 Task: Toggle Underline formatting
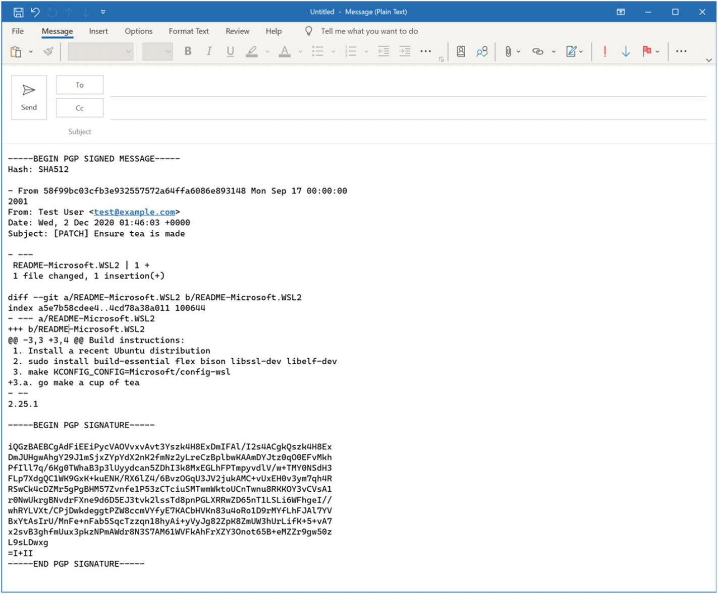pyautogui.click(x=230, y=51)
